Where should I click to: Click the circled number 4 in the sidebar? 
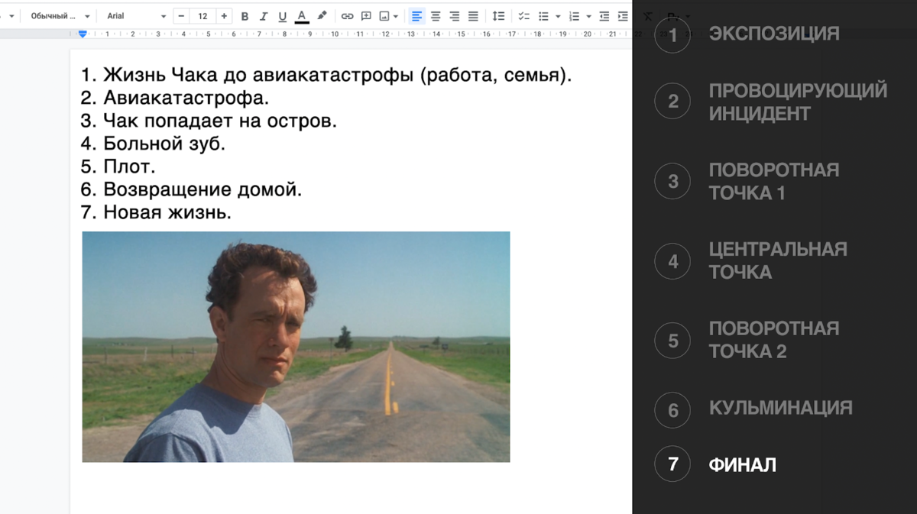coord(672,261)
